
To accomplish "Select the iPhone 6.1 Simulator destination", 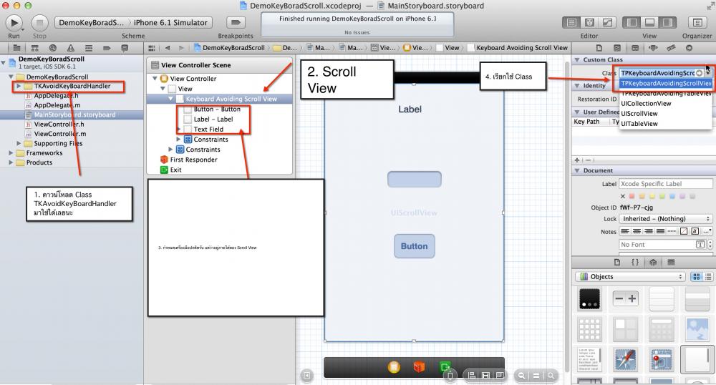I will coord(170,22).
